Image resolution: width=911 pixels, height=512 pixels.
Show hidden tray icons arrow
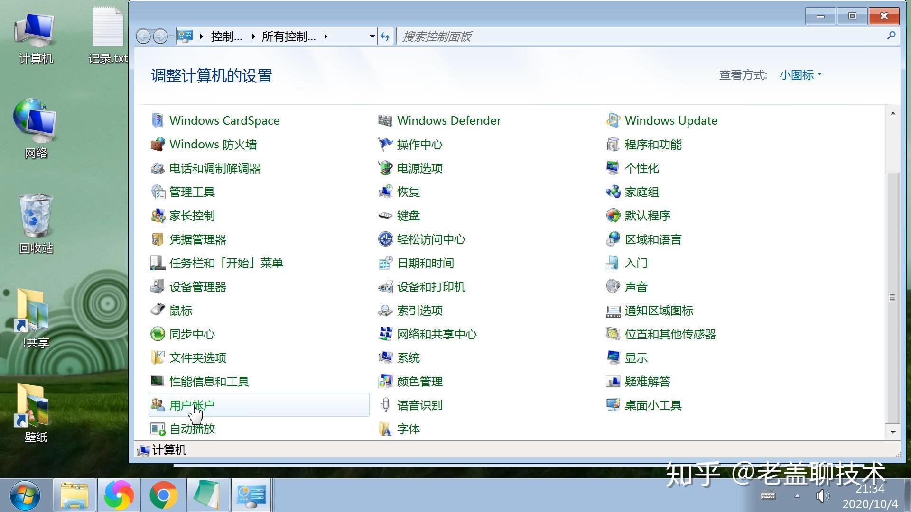pos(797,496)
